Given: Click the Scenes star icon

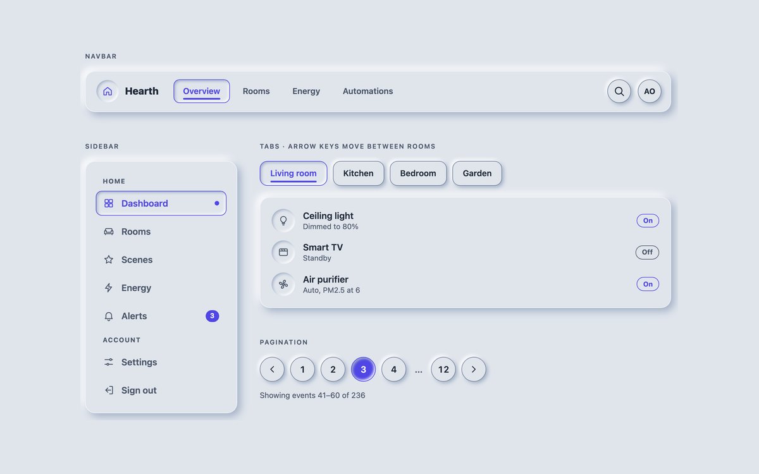Looking at the screenshot, I should coord(109,260).
